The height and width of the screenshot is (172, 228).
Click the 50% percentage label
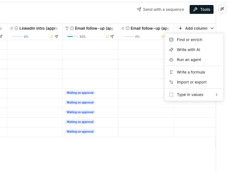(x=83, y=37)
